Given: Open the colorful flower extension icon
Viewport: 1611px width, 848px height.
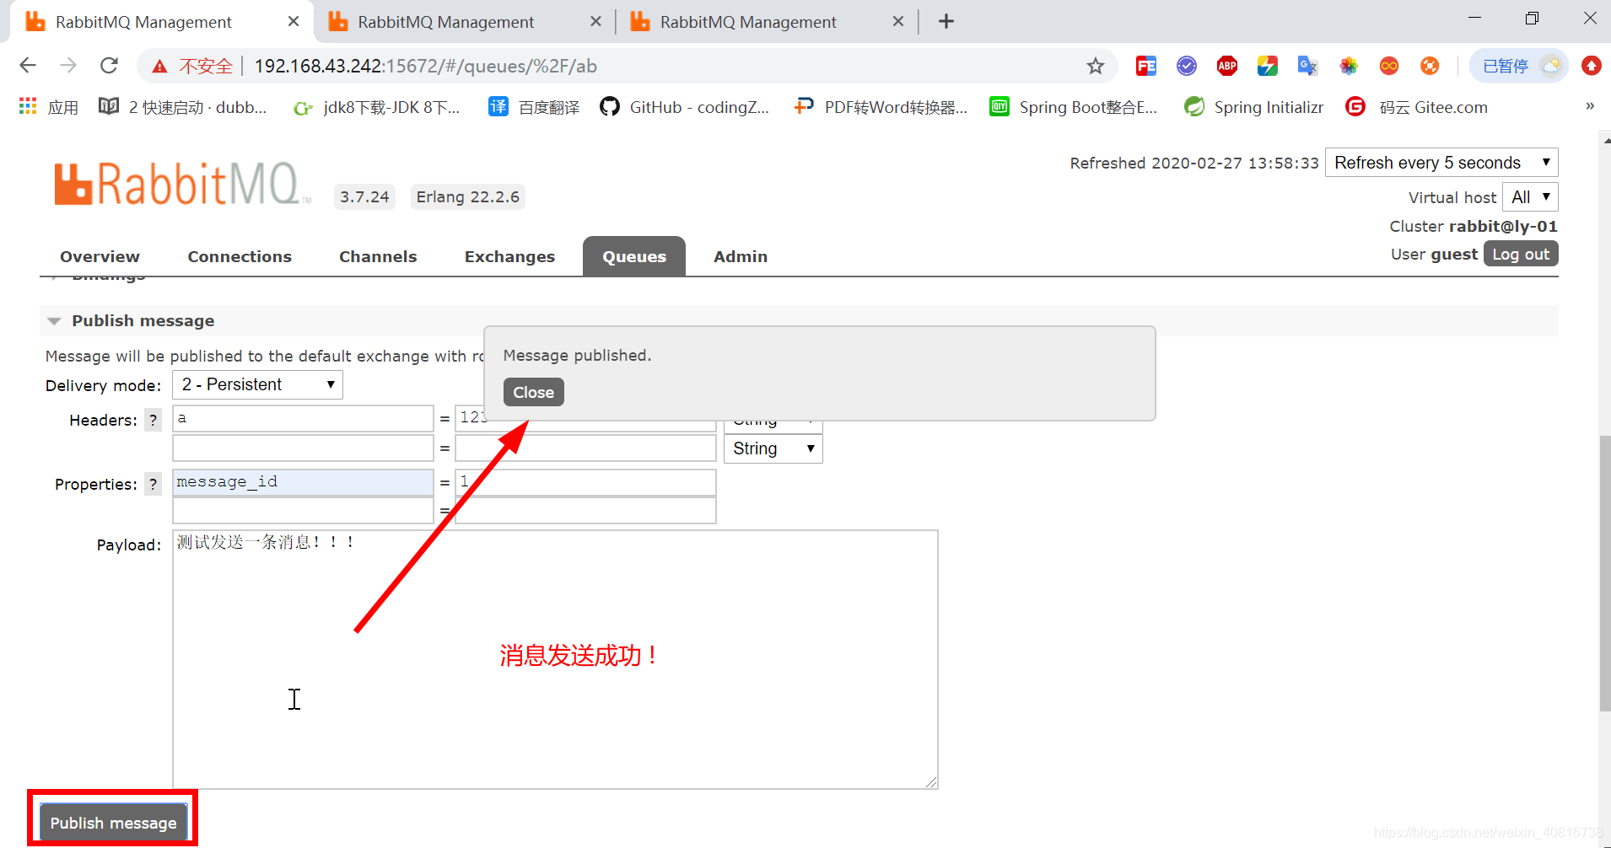Looking at the screenshot, I should point(1349,66).
